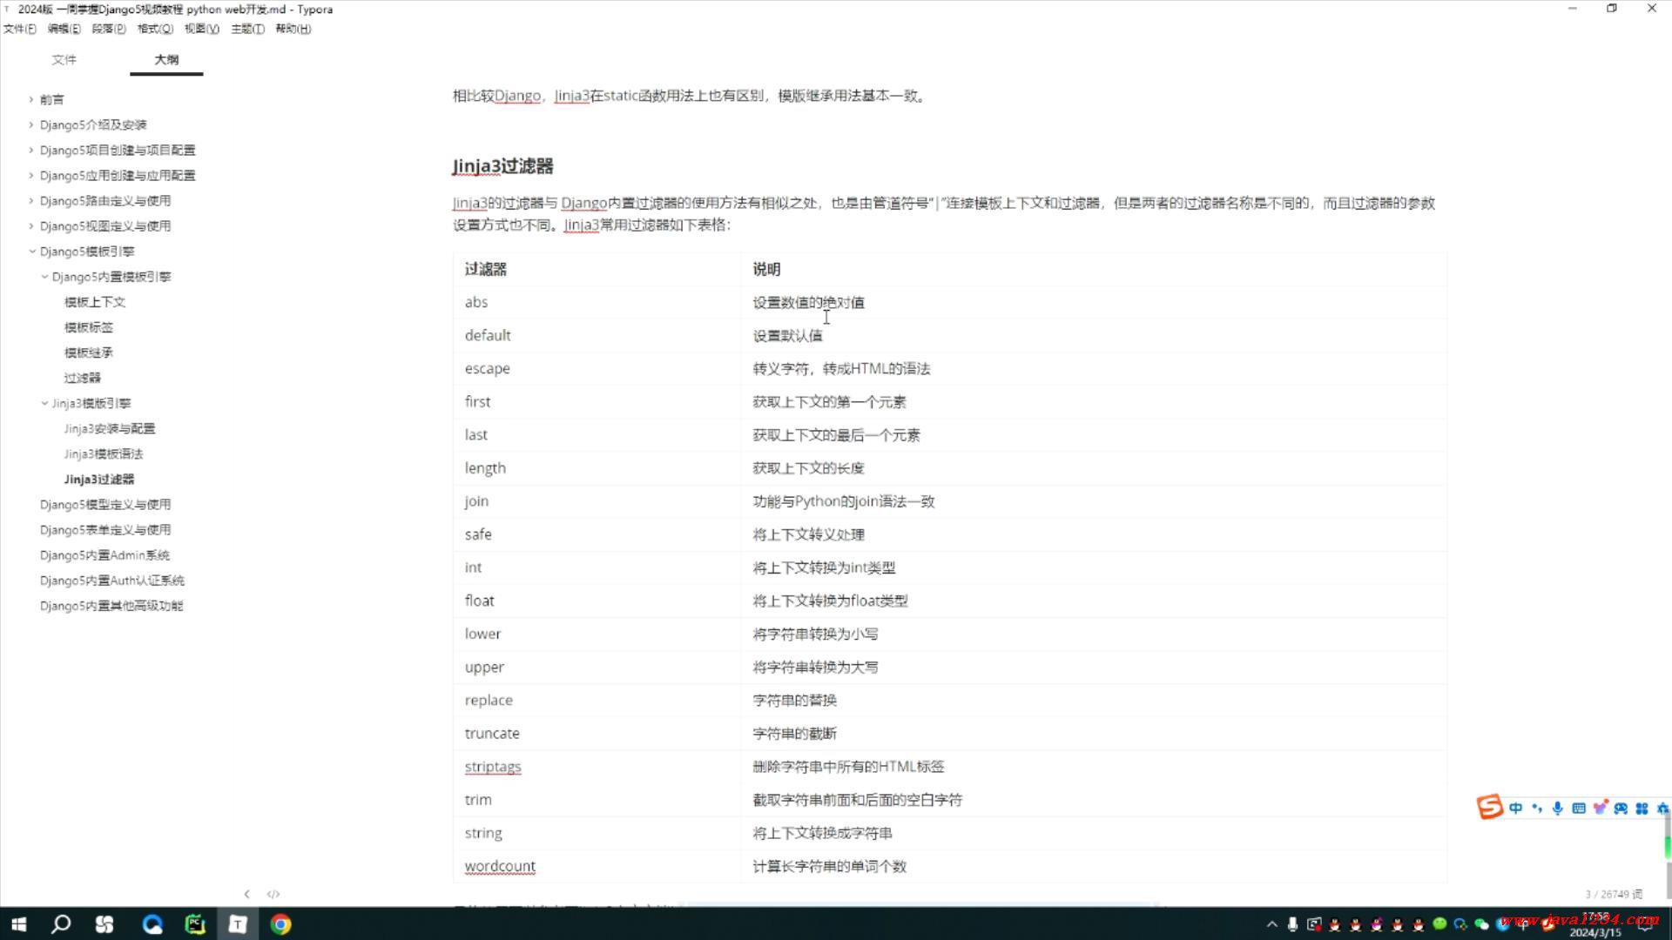The height and width of the screenshot is (940, 1672).
Task: Expand the 前言 outline section
Action: coord(31,99)
